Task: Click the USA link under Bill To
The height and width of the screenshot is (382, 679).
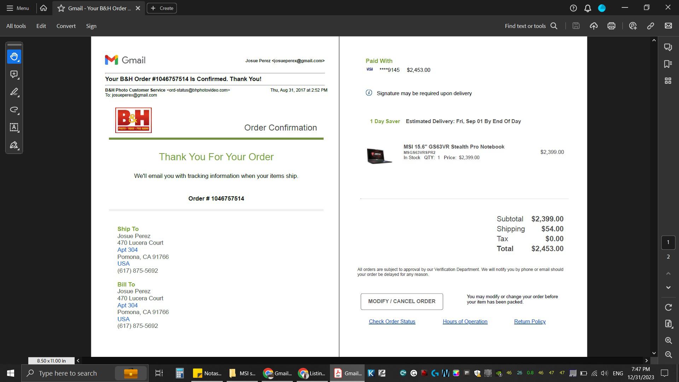Action: click(x=123, y=319)
